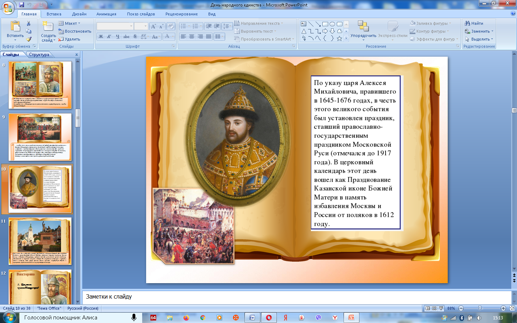Switch to the Вставка ribbon tab
The image size is (517, 323).
tap(54, 14)
